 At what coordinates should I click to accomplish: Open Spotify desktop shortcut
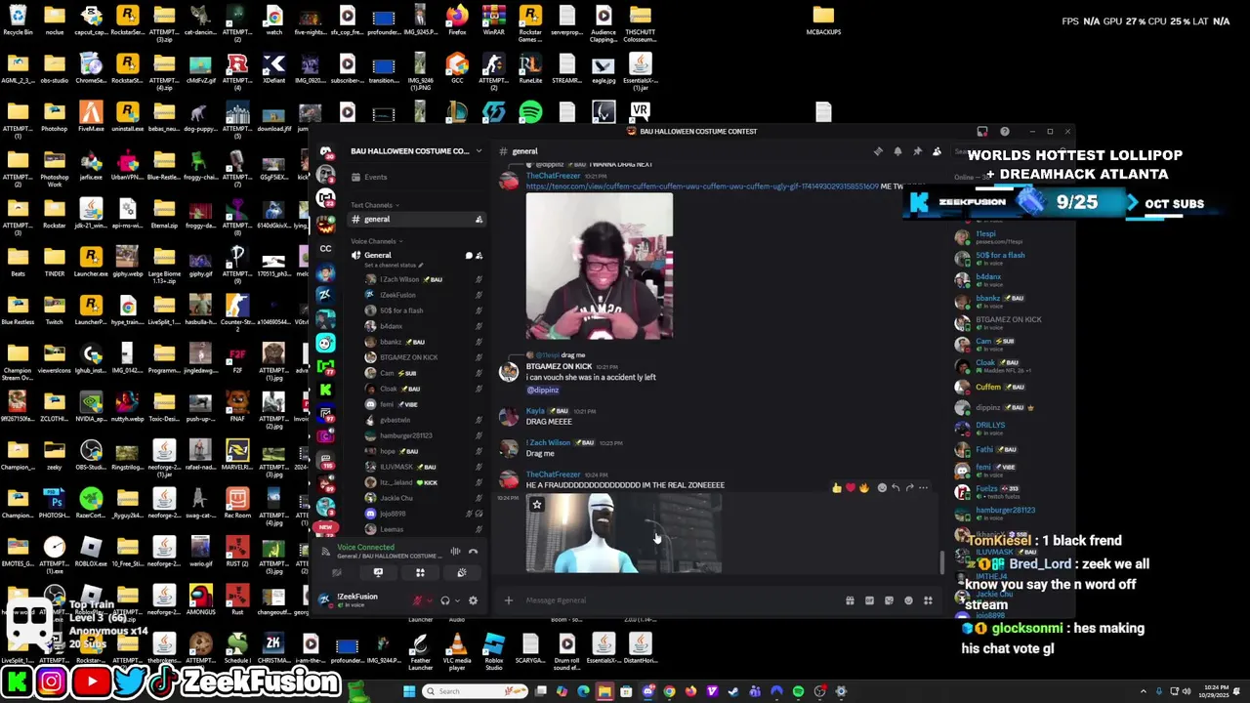530,111
